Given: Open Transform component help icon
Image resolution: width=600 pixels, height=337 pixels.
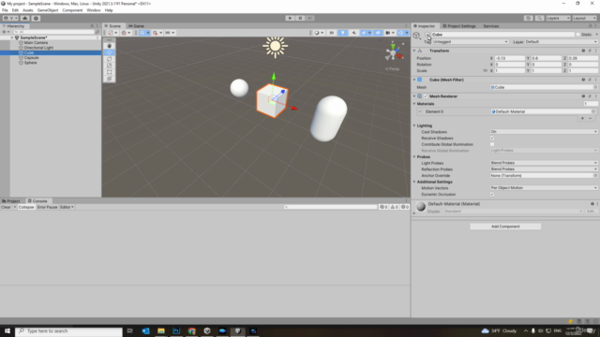Looking at the screenshot, I should point(583,51).
